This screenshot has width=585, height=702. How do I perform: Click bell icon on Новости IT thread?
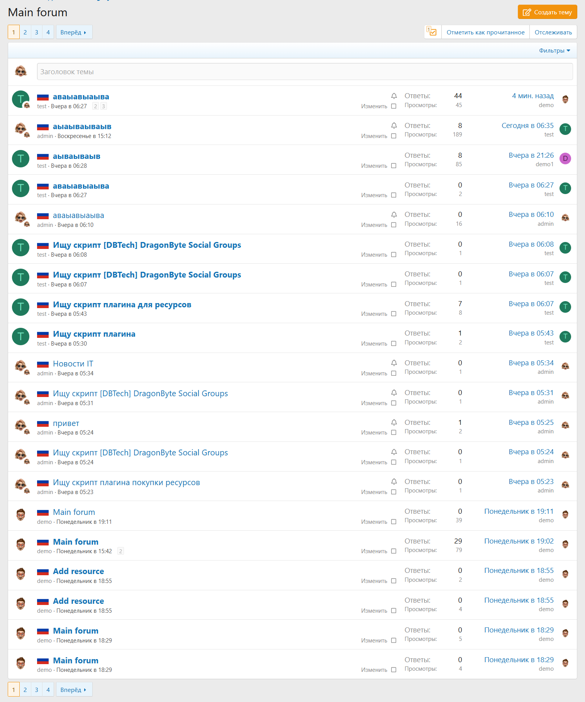[393, 363]
